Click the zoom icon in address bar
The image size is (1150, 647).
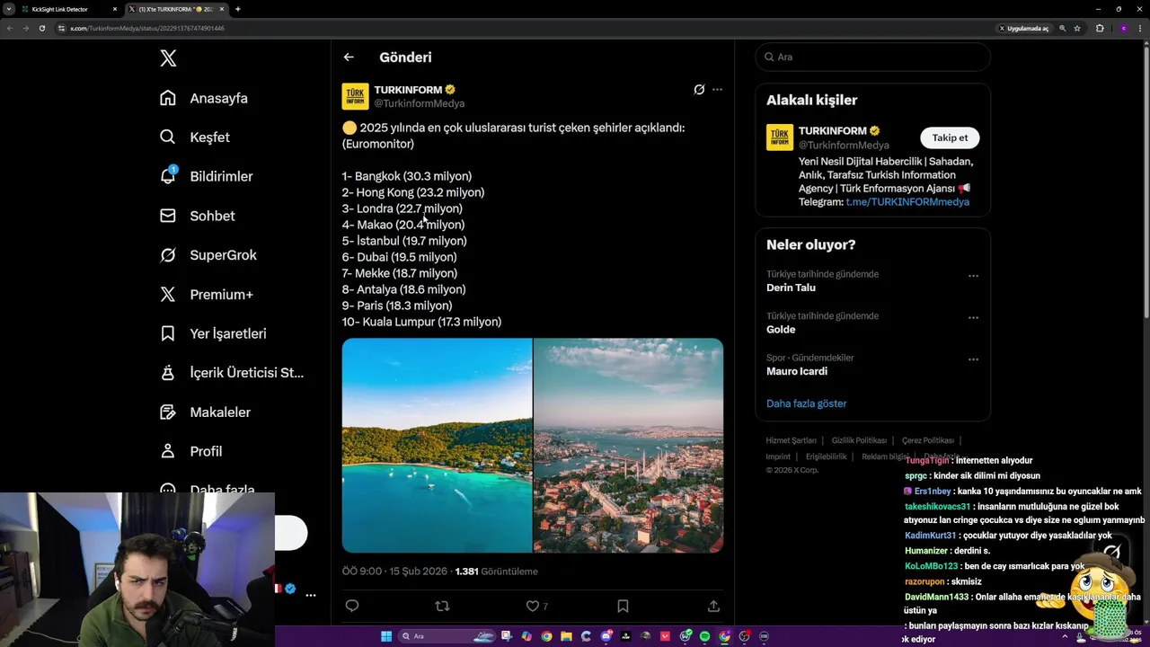click(x=1062, y=28)
